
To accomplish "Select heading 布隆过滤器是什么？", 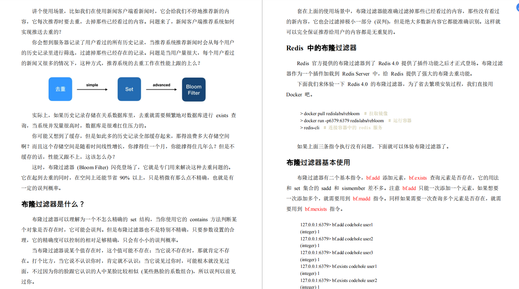I will tap(53, 204).
